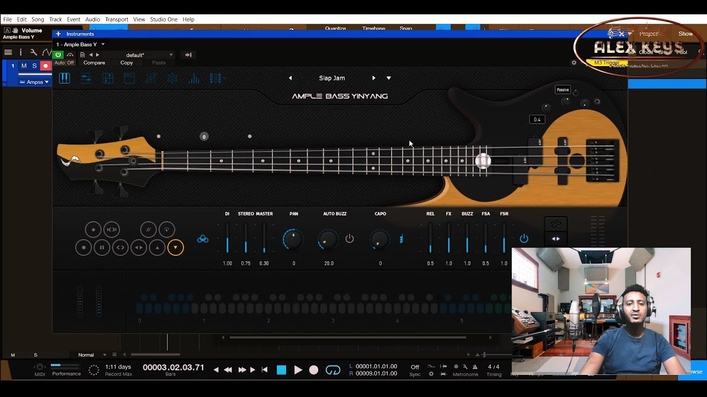
Task: Click the up-triangle articulation circle button
Action: pyautogui.click(x=157, y=248)
